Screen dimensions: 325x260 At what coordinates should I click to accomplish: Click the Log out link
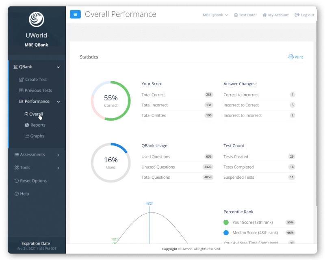click(x=304, y=15)
